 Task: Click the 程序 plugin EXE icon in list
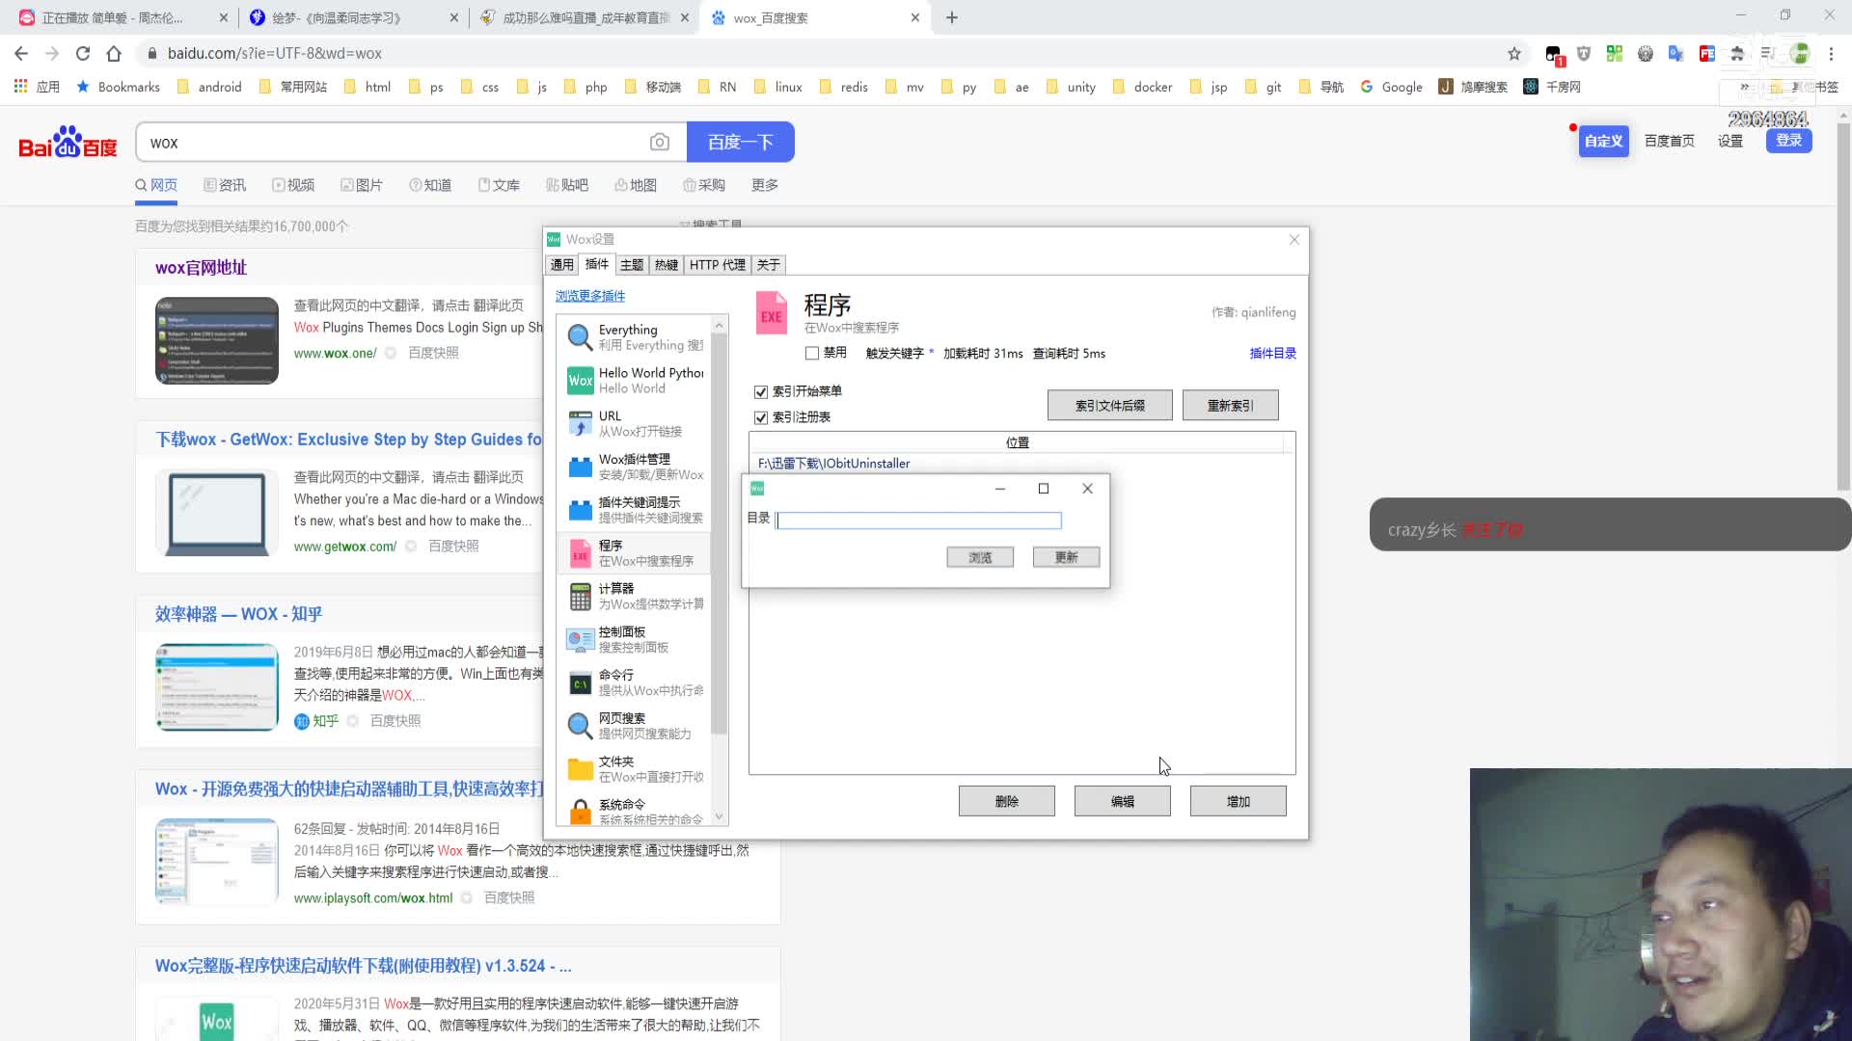click(580, 553)
